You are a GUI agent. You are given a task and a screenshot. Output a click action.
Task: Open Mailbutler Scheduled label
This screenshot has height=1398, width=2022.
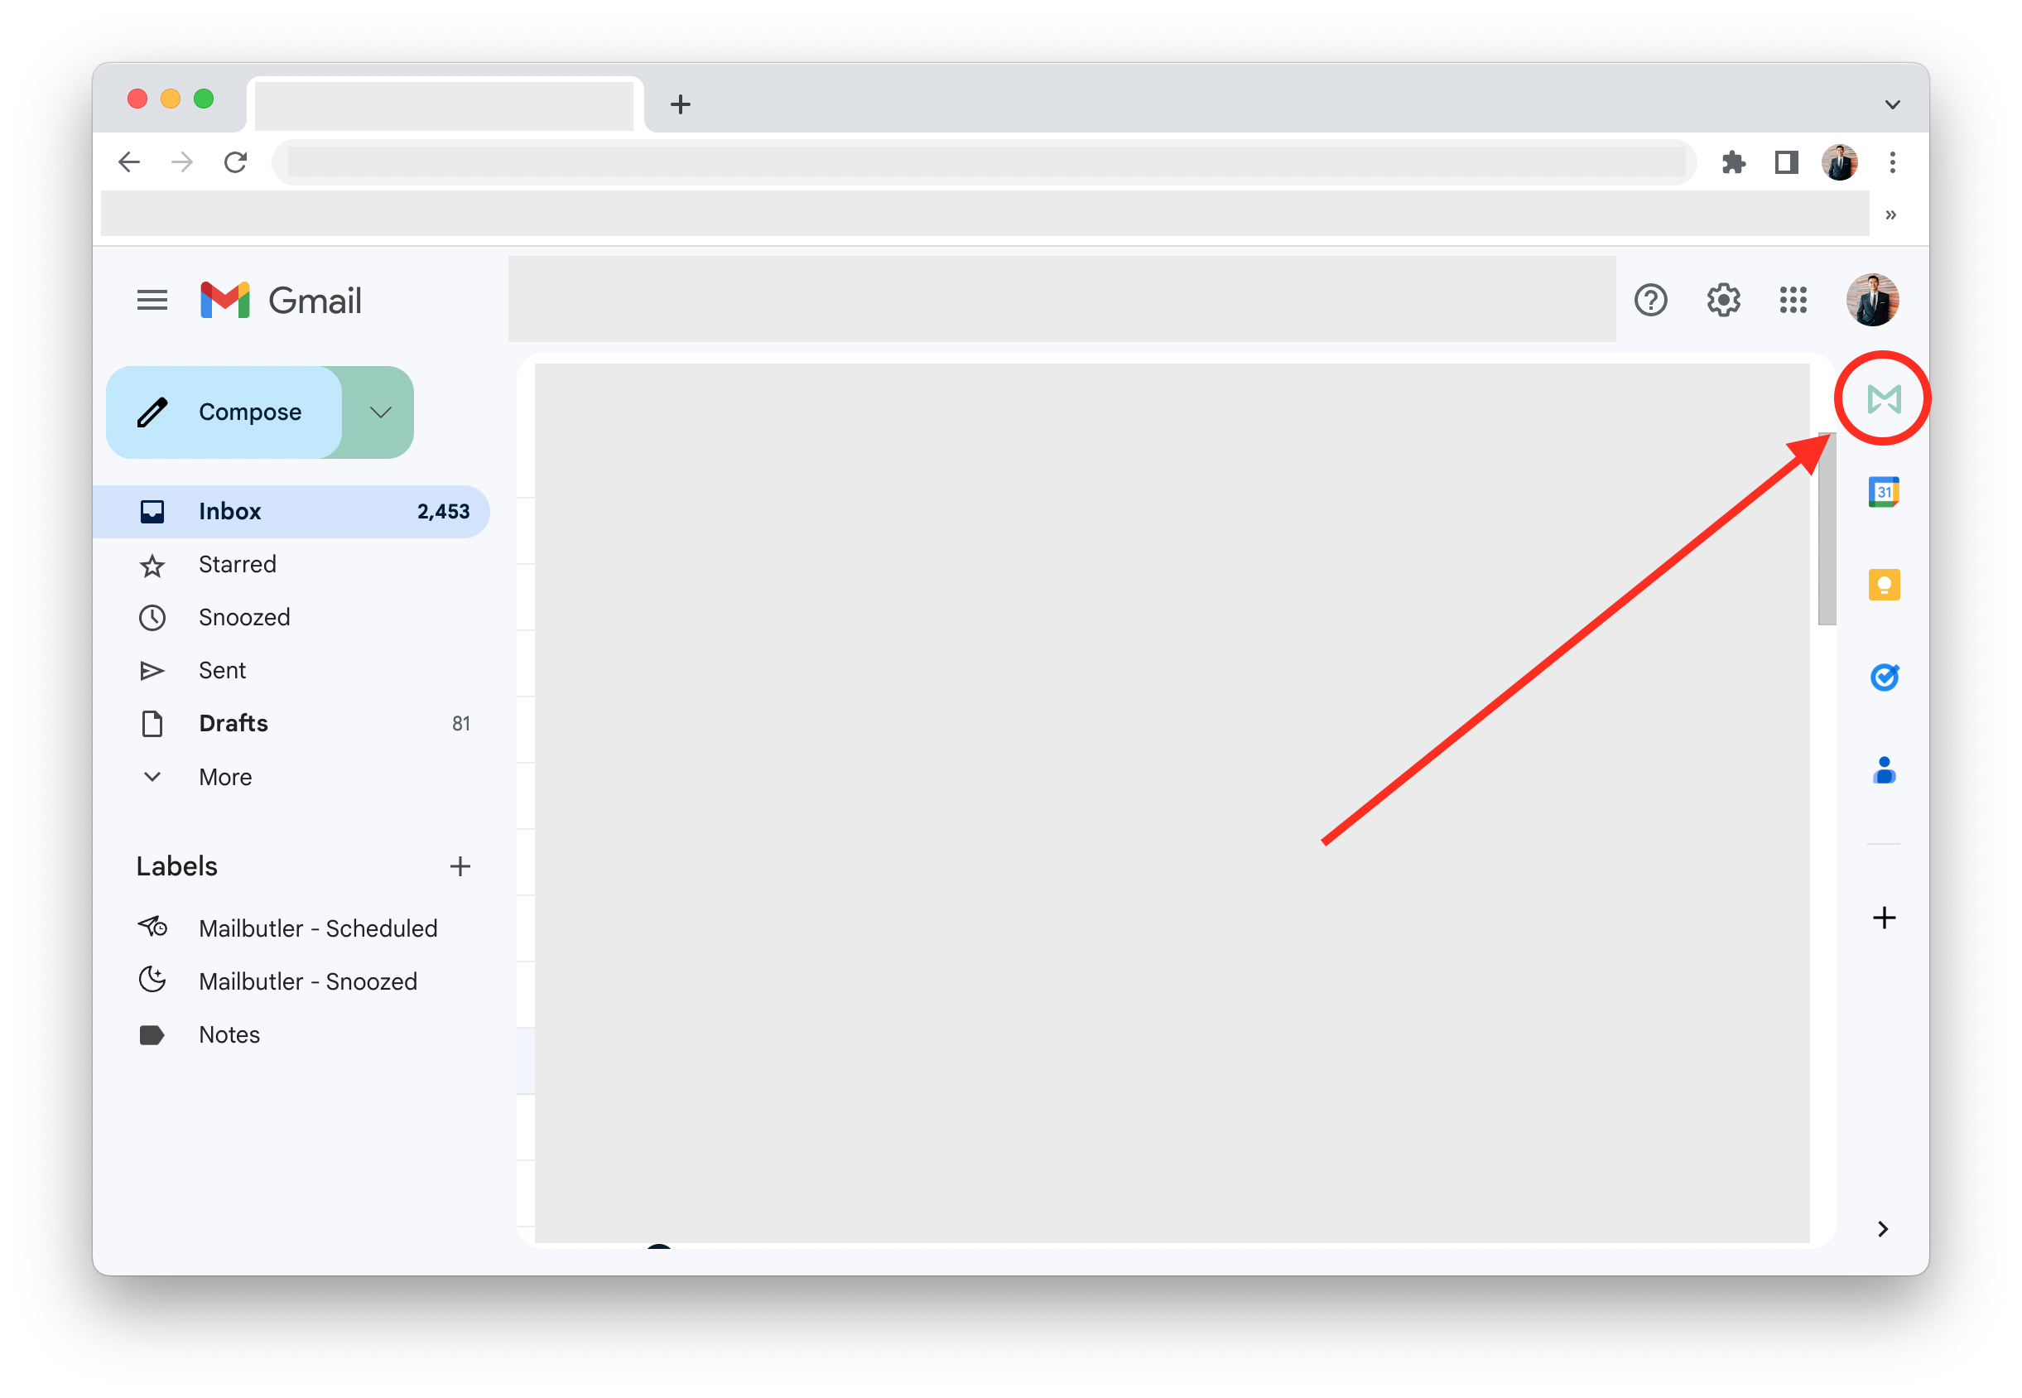coord(316,928)
